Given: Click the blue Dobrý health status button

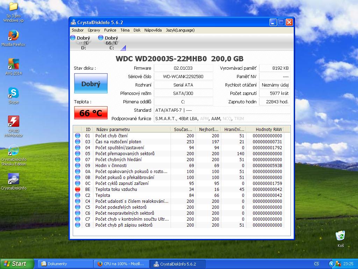Looking at the screenshot, I should (x=91, y=84).
